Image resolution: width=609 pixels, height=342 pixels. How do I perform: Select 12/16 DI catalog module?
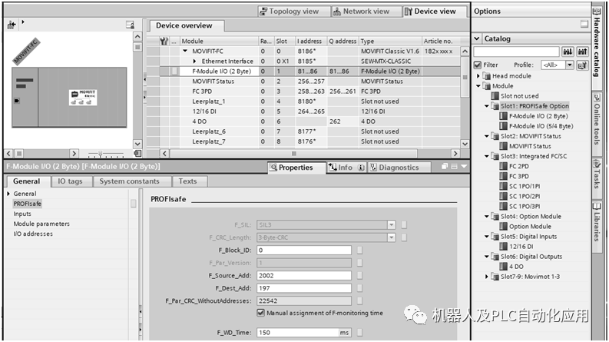click(521, 247)
